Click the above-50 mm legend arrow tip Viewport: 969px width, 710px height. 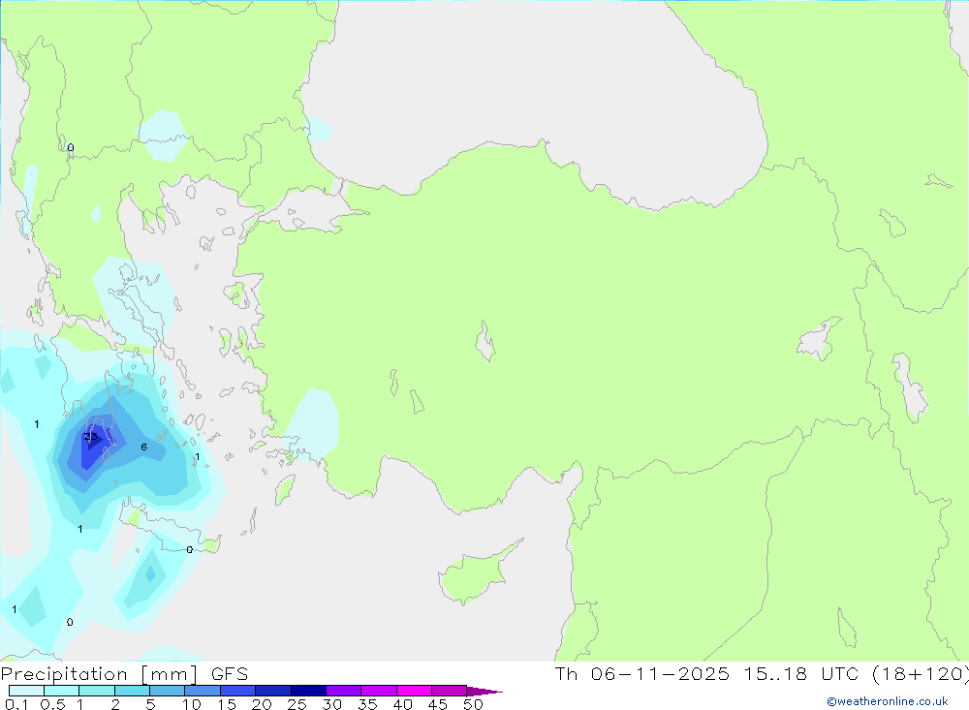[x=484, y=692]
